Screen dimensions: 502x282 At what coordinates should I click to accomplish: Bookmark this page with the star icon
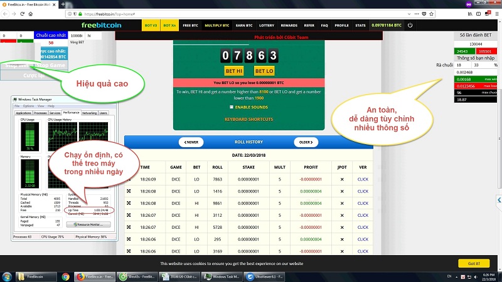pyautogui.click(x=431, y=14)
